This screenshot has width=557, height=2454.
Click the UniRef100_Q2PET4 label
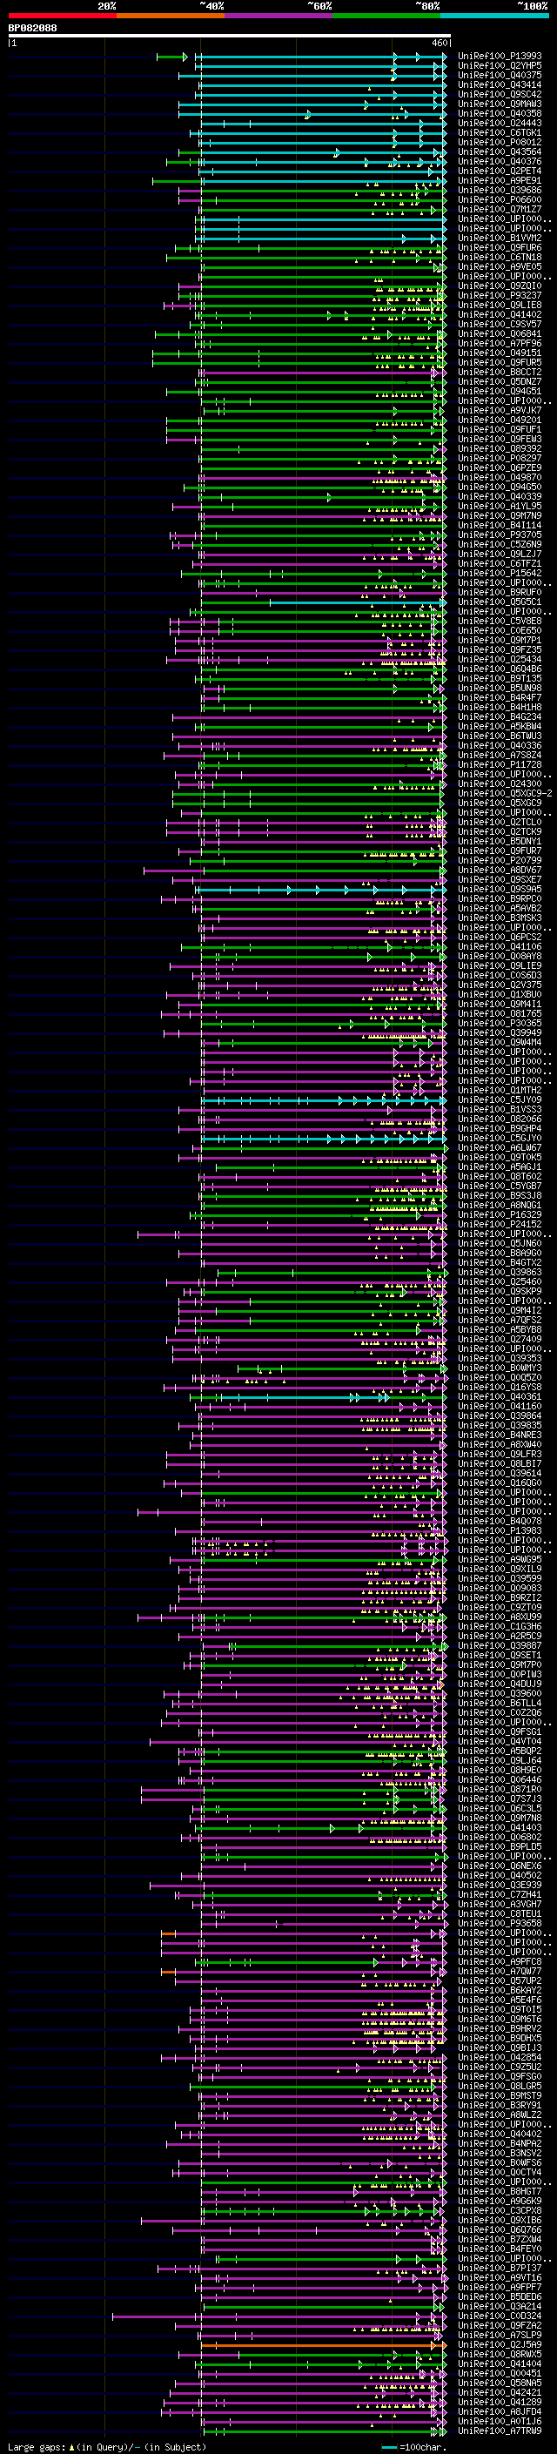pos(500,171)
